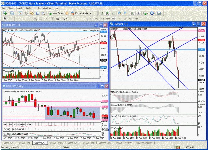Image resolution: width=208 pixels, height=150 pixels.
Task: Open the View menu
Action: tap(11, 8)
